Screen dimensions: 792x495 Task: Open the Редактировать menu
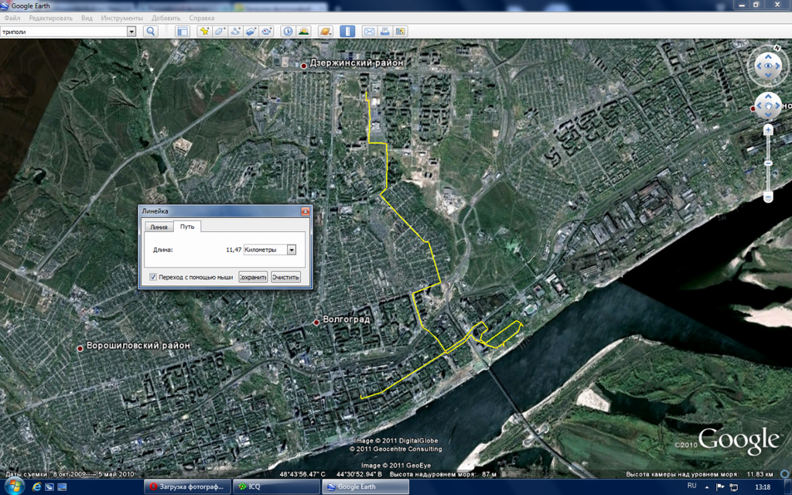tap(50, 18)
